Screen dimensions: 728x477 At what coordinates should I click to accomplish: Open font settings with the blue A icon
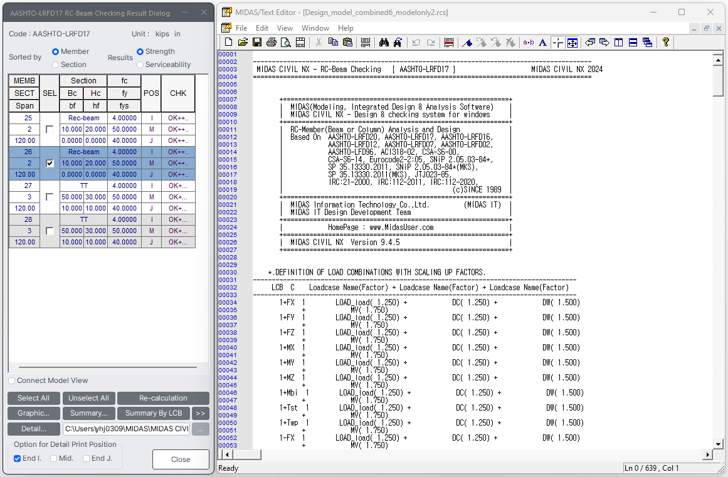pyautogui.click(x=542, y=42)
